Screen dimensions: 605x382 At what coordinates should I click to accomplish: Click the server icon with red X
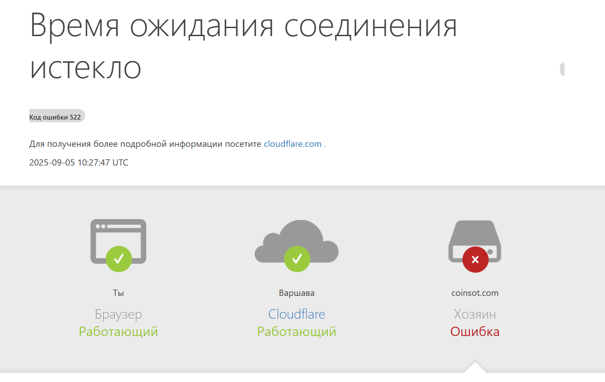point(475,246)
